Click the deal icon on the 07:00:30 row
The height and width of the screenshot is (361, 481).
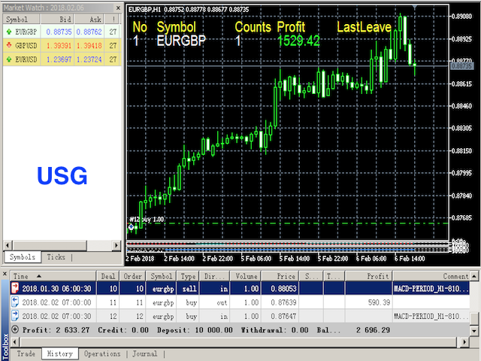point(15,316)
